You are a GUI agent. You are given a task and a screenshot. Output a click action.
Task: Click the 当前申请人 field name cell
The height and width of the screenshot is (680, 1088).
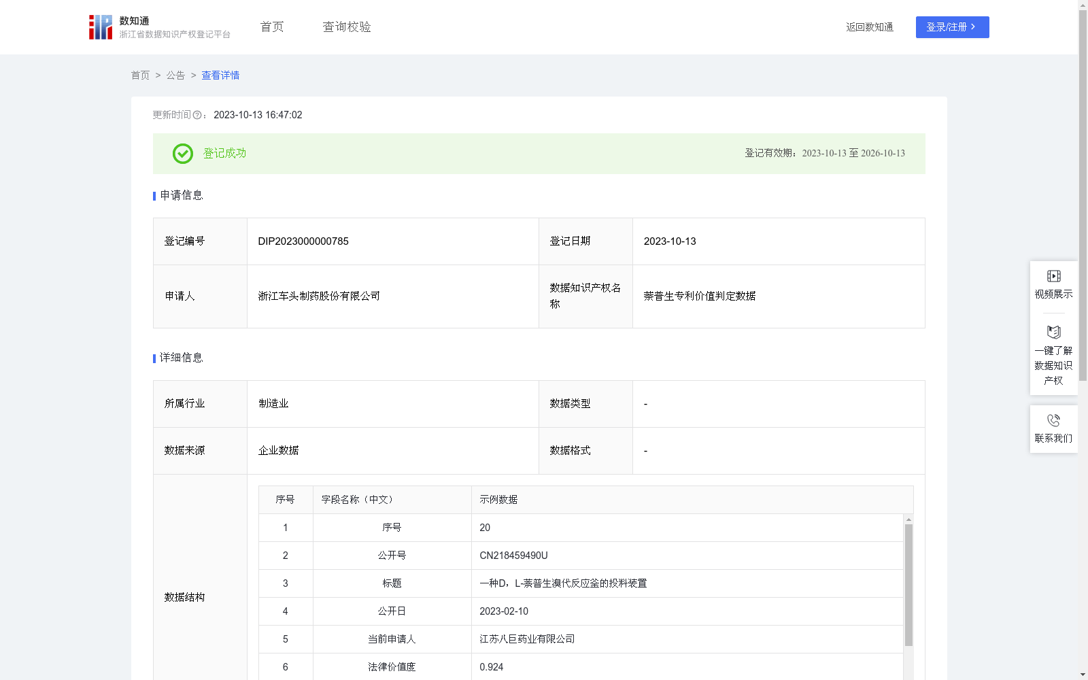tap(392, 639)
